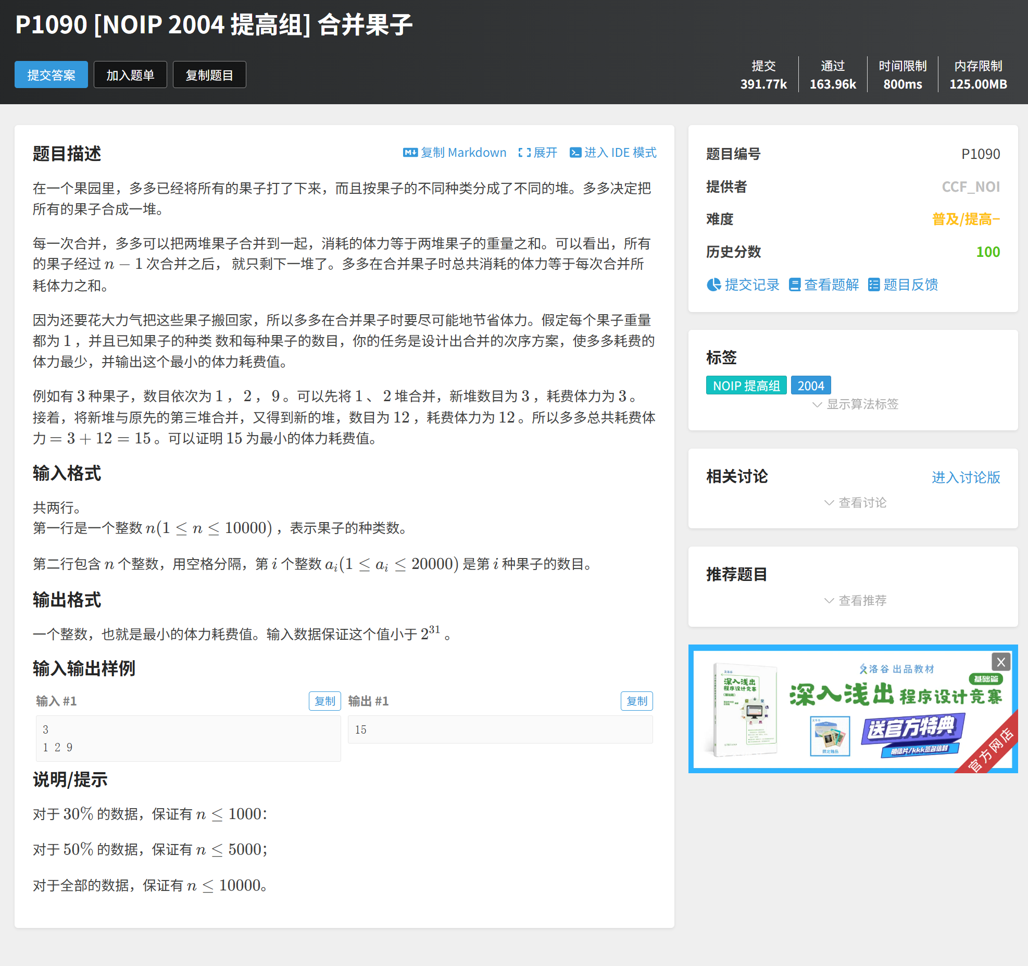Click the 查看题解 book icon
The height and width of the screenshot is (966, 1028).
click(x=795, y=284)
